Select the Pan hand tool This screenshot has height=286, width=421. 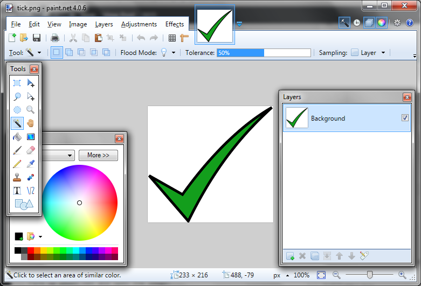pos(31,123)
